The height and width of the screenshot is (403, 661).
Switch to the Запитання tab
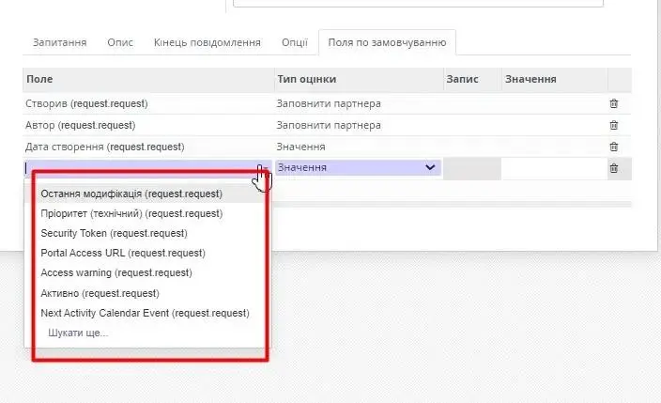point(60,43)
